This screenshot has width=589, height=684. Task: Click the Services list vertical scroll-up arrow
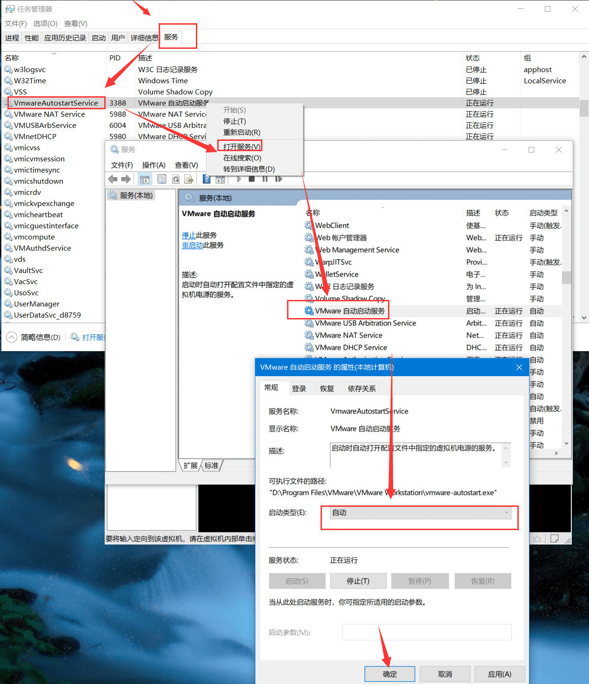566,211
